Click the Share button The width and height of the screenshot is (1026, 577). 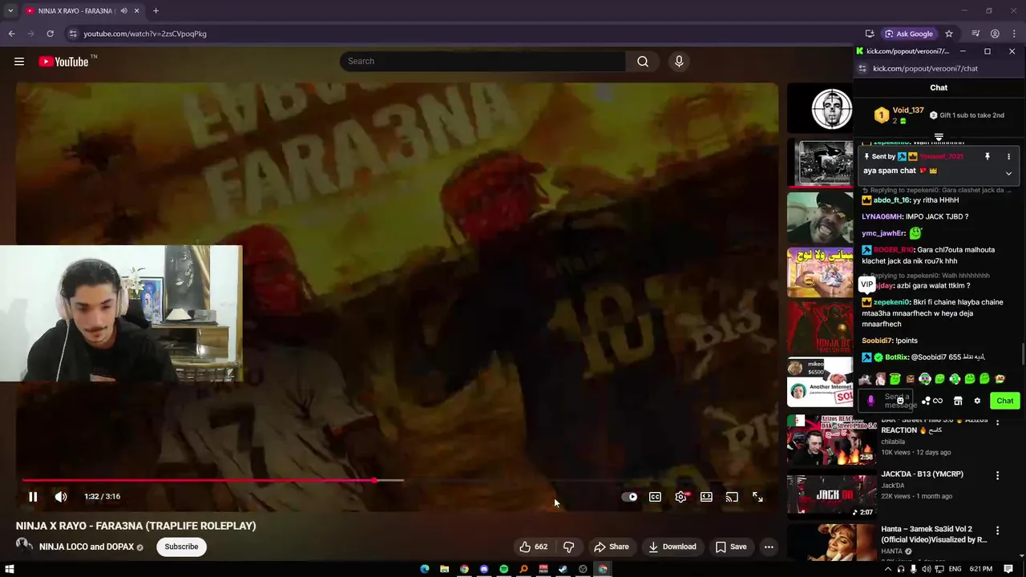[611, 547]
